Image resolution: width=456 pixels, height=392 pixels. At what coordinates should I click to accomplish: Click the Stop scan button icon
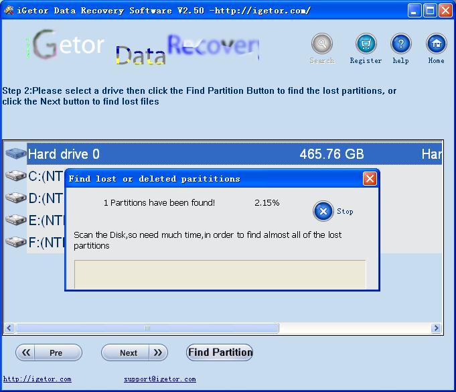click(x=323, y=211)
